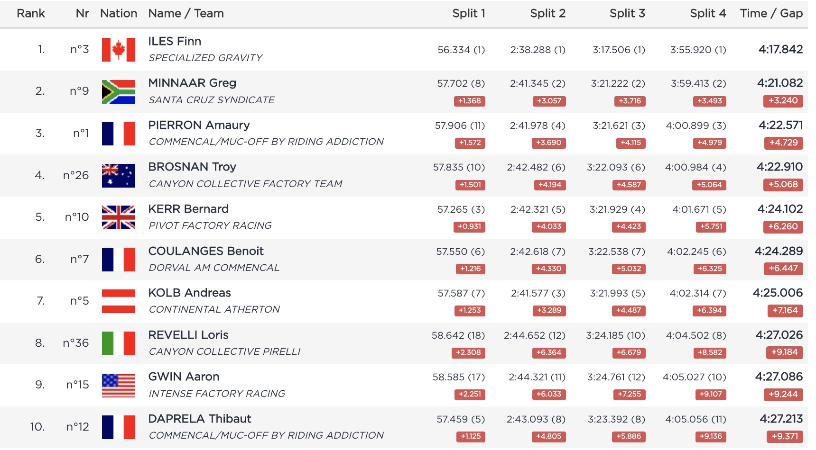This screenshot has height=450, width=816.
Task: Open rider ILES Finn's name
Action: (x=175, y=41)
